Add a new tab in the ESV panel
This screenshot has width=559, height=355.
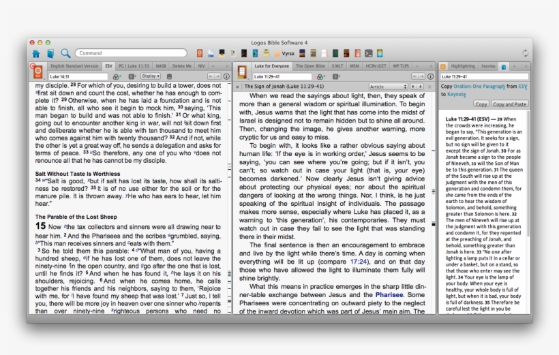[213, 66]
